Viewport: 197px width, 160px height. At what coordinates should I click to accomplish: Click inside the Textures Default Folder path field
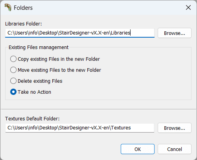[80, 128]
